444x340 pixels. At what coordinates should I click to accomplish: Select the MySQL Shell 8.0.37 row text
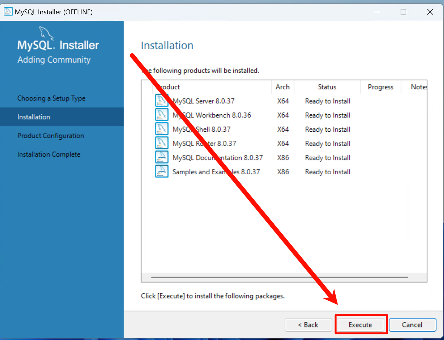pos(201,129)
